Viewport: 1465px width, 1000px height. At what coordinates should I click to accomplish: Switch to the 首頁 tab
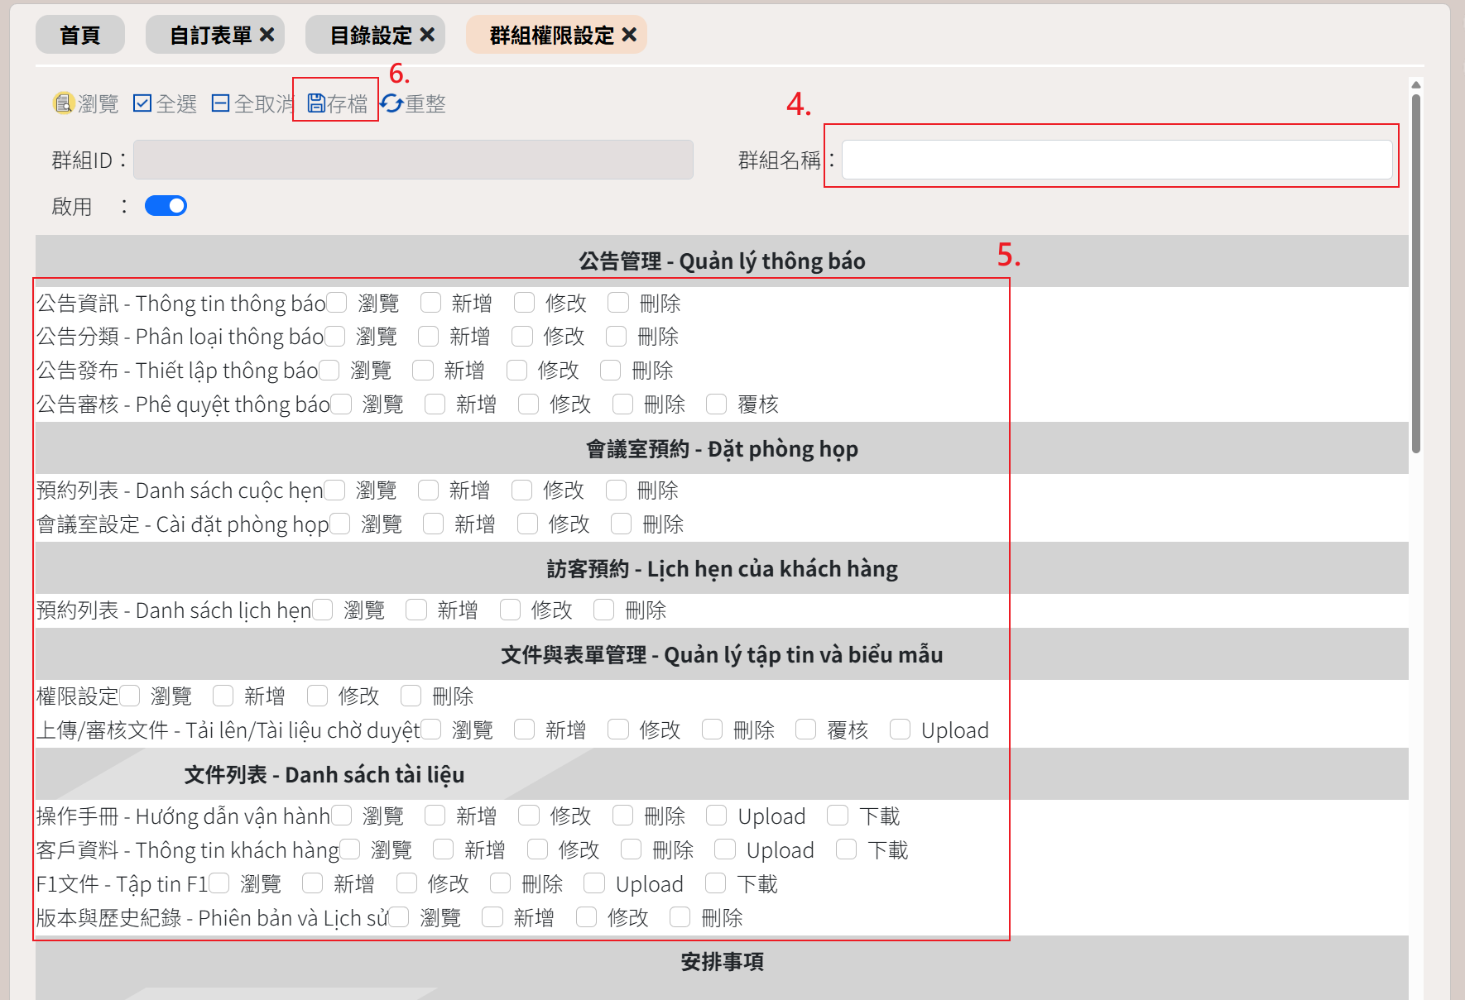click(x=80, y=35)
